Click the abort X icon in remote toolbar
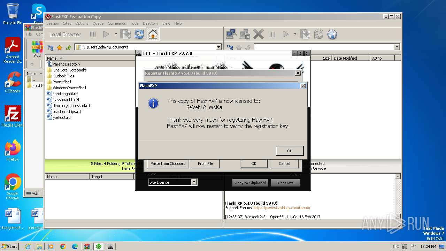 coord(259,34)
